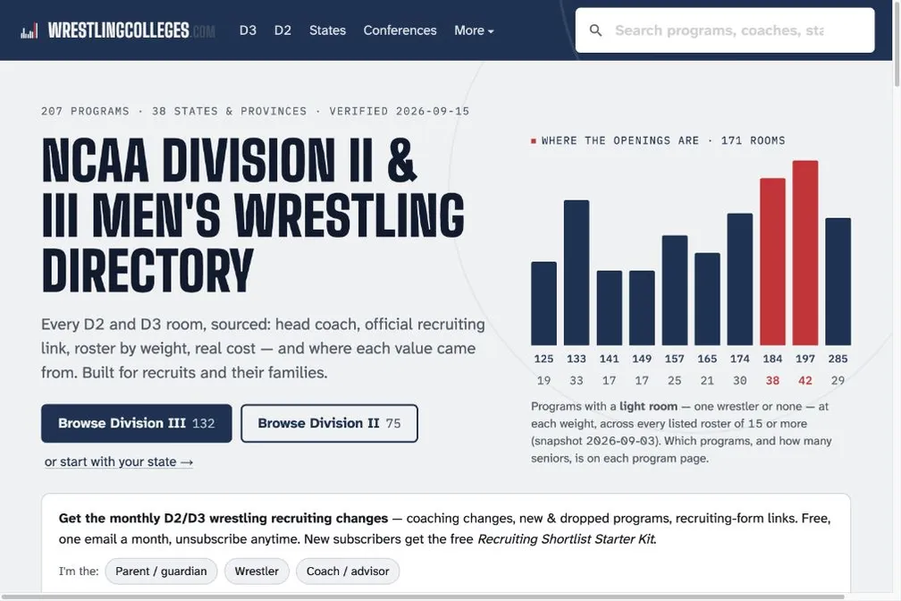Click the red 184 weight bar

click(773, 262)
